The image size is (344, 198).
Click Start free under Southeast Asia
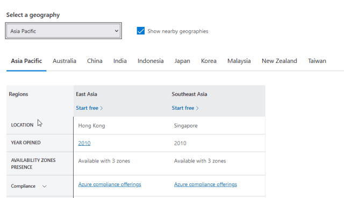tap(185, 108)
